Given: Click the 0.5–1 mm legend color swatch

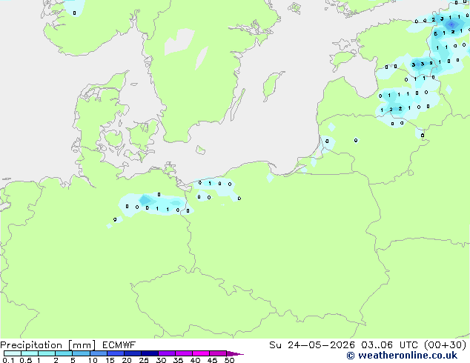Looking at the screenshot, I should [x=30, y=353].
